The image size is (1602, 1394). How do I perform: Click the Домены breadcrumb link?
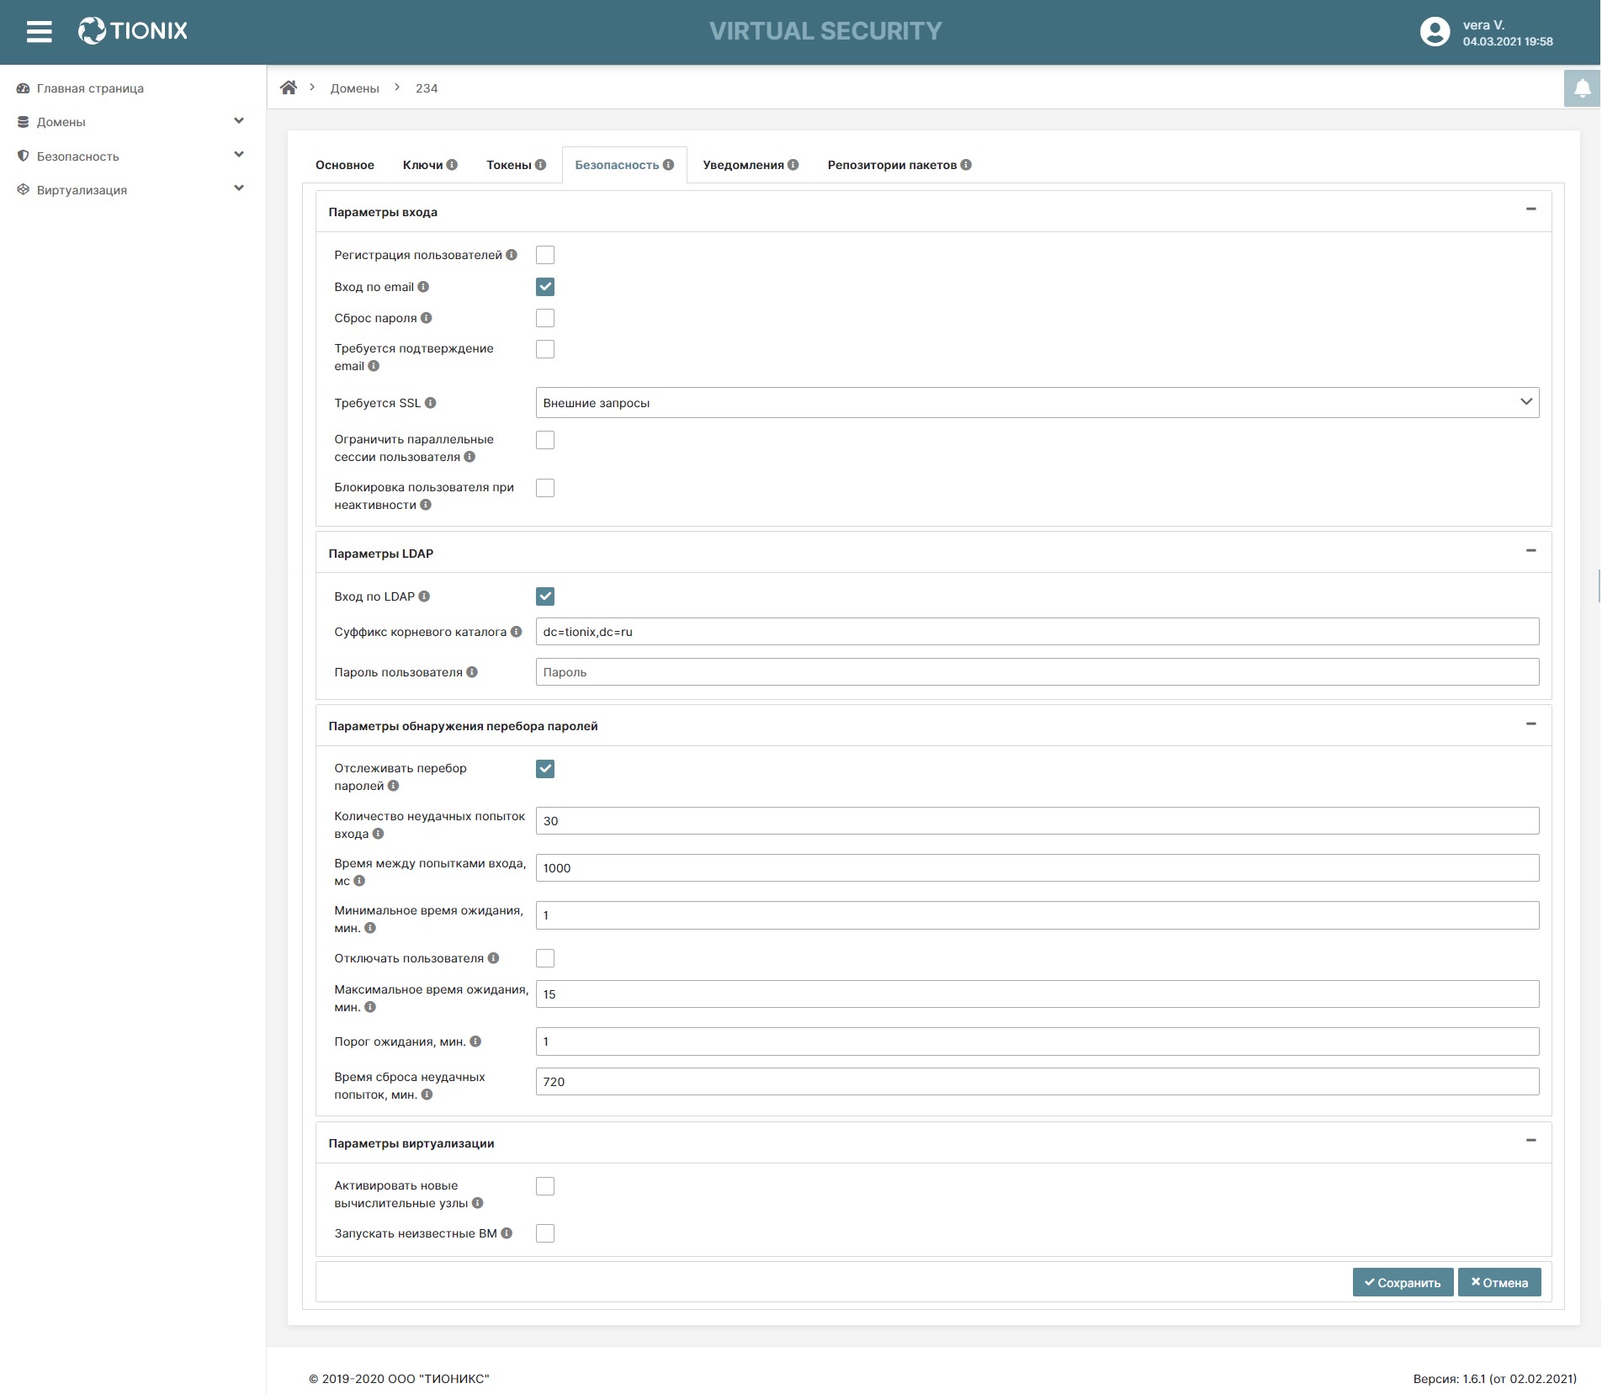click(354, 88)
